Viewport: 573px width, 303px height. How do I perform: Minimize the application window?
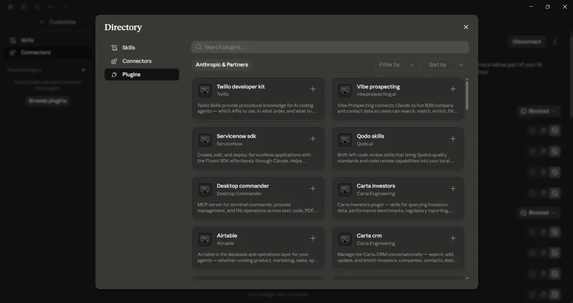tap(531, 7)
